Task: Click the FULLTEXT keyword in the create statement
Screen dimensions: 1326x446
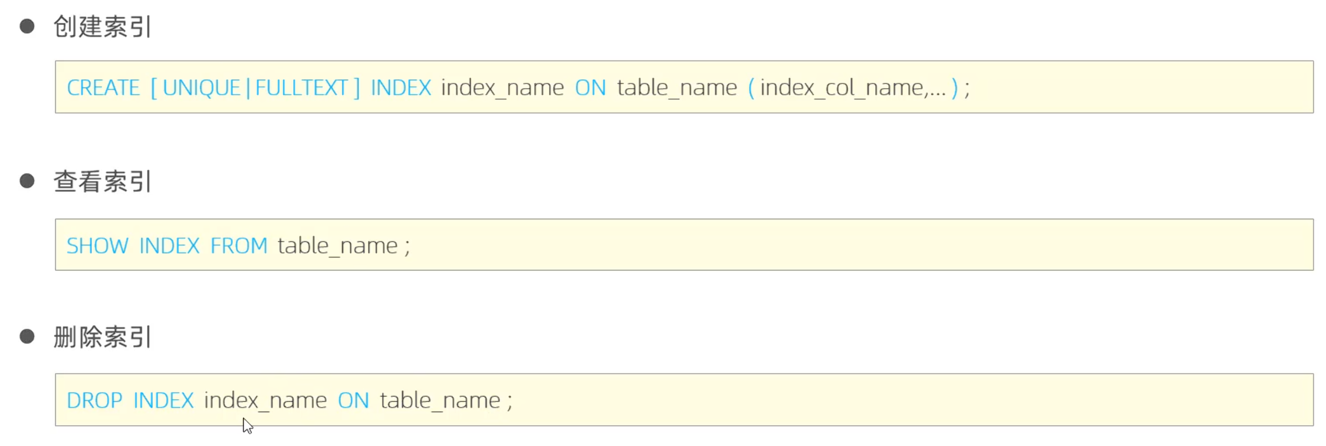Action: click(x=301, y=88)
